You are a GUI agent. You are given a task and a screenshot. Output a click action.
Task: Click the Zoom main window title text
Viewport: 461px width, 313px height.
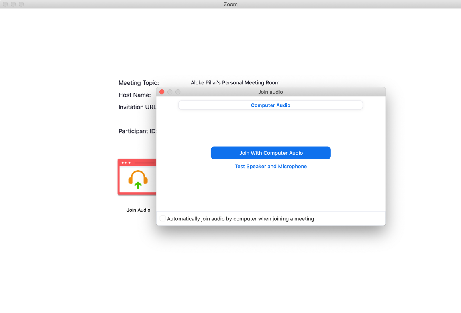point(230,4)
